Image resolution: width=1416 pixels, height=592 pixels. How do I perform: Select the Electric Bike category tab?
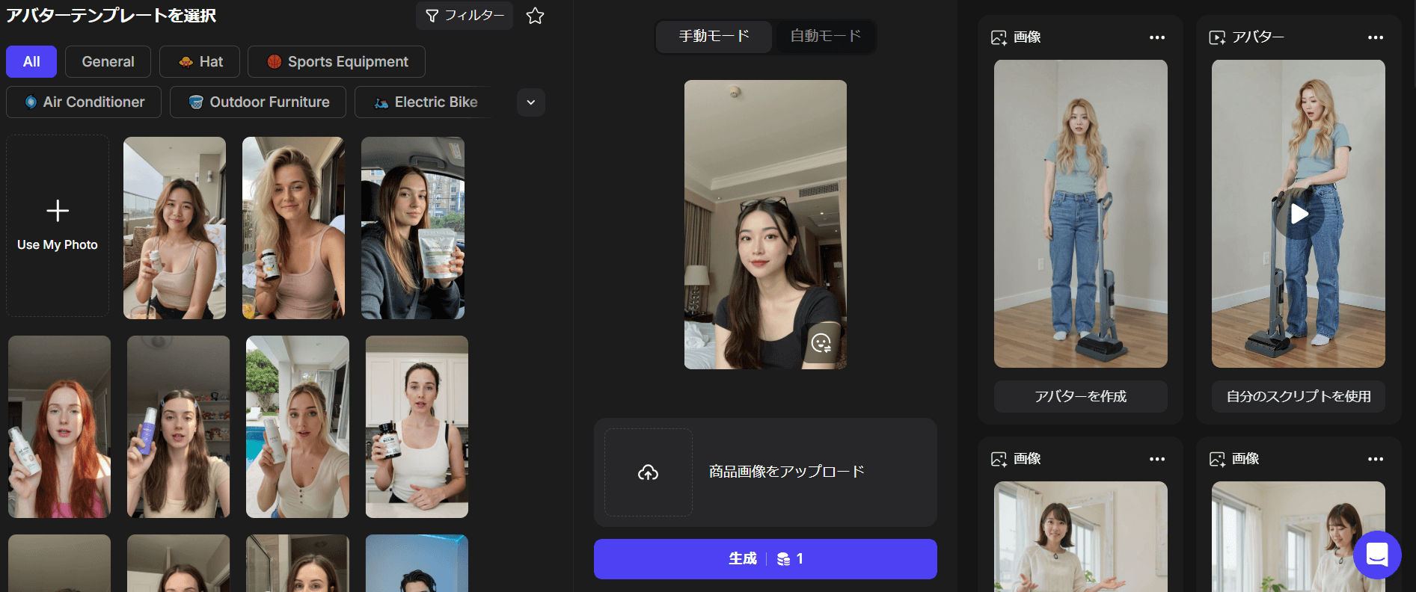(425, 102)
